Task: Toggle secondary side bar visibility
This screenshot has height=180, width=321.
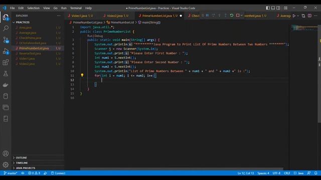Action: tap(278, 8)
